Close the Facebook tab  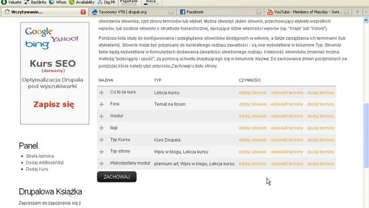tap(259, 12)
